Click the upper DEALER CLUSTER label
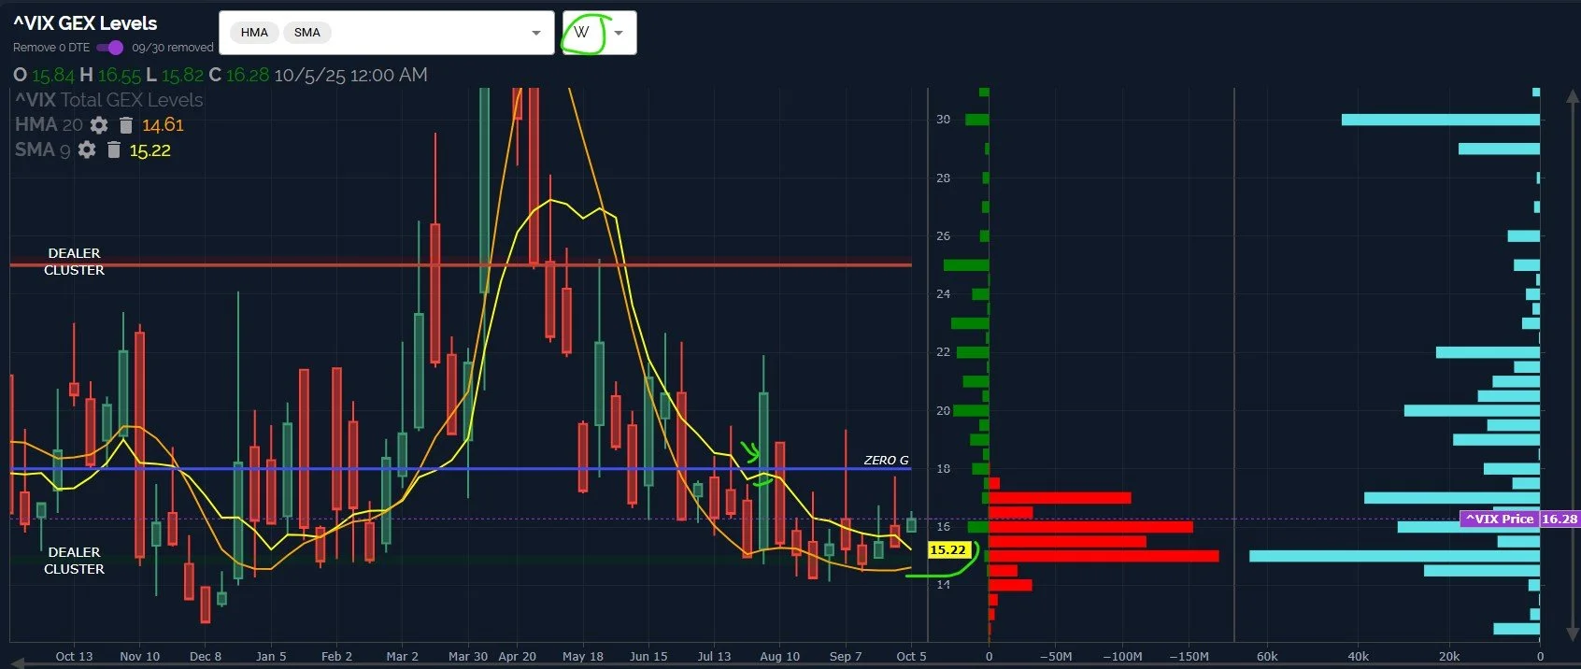Viewport: 1581px width, 669px height. click(x=74, y=262)
